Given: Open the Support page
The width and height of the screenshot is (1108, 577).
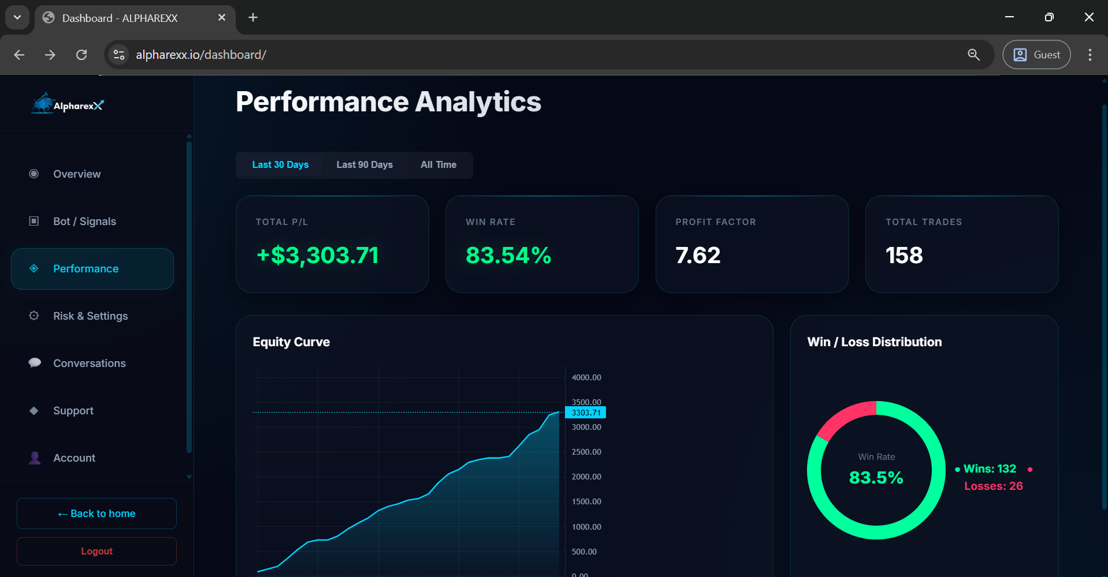Looking at the screenshot, I should [92, 410].
